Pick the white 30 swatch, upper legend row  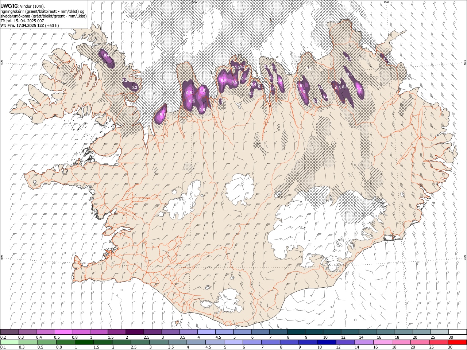pos(458,332)
